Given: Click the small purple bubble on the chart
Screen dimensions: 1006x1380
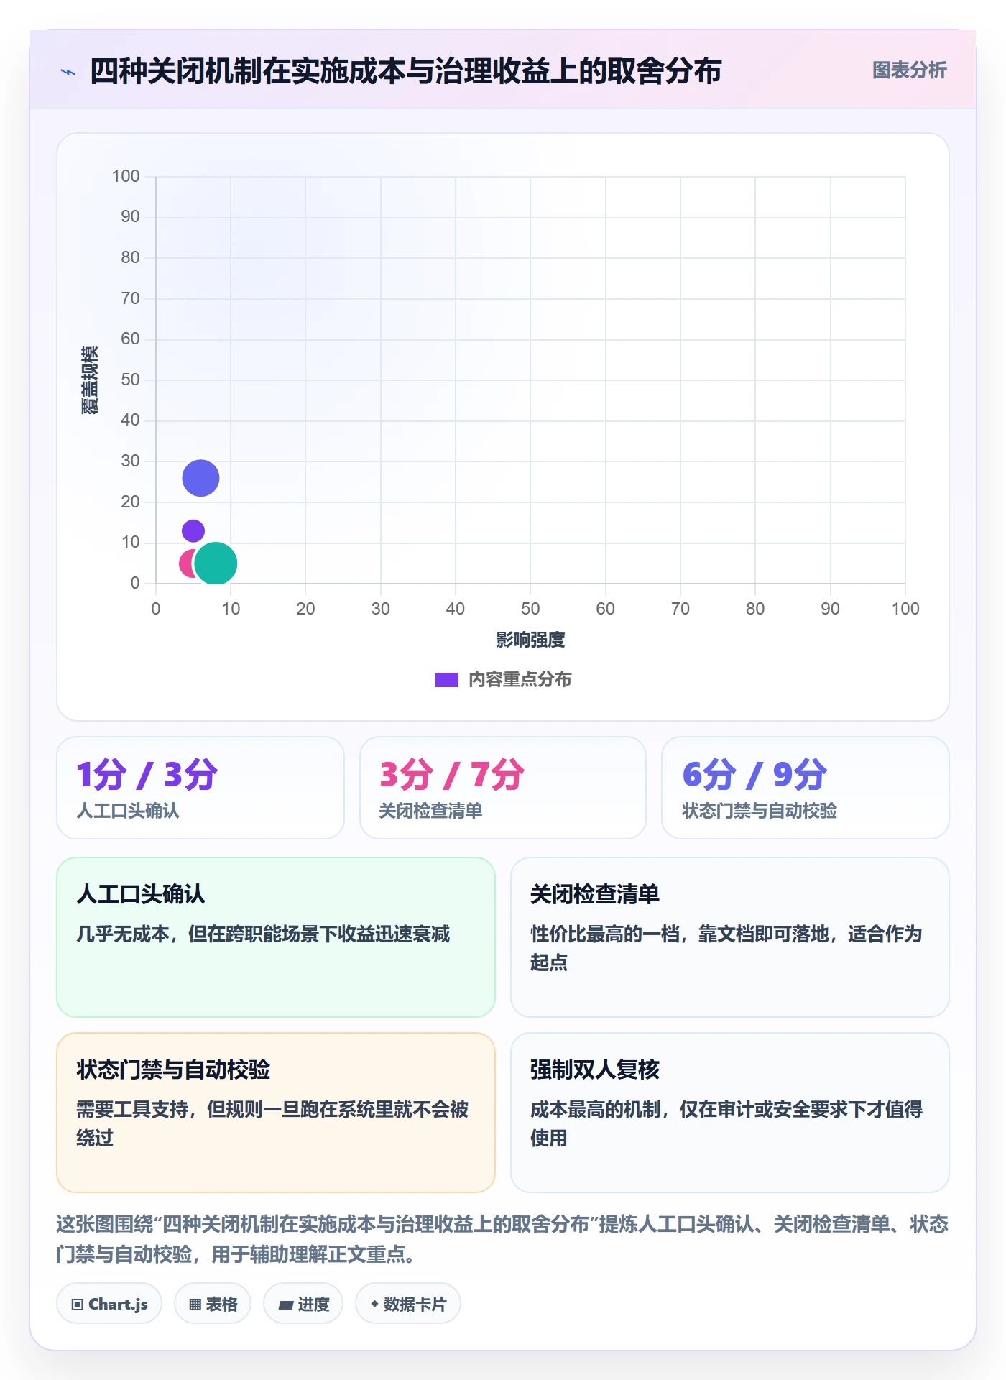Looking at the screenshot, I should pyautogui.click(x=193, y=531).
